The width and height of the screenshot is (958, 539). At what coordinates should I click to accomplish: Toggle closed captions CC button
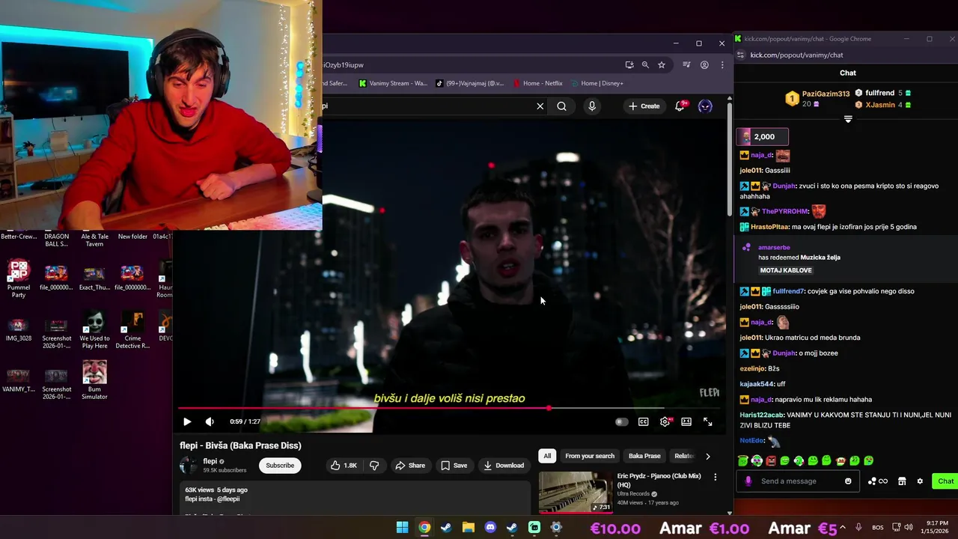643,421
